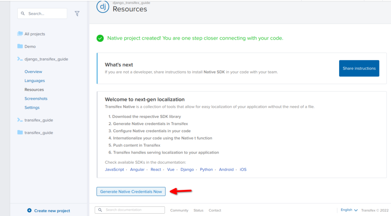Click the filter funnel icon

tap(77, 14)
